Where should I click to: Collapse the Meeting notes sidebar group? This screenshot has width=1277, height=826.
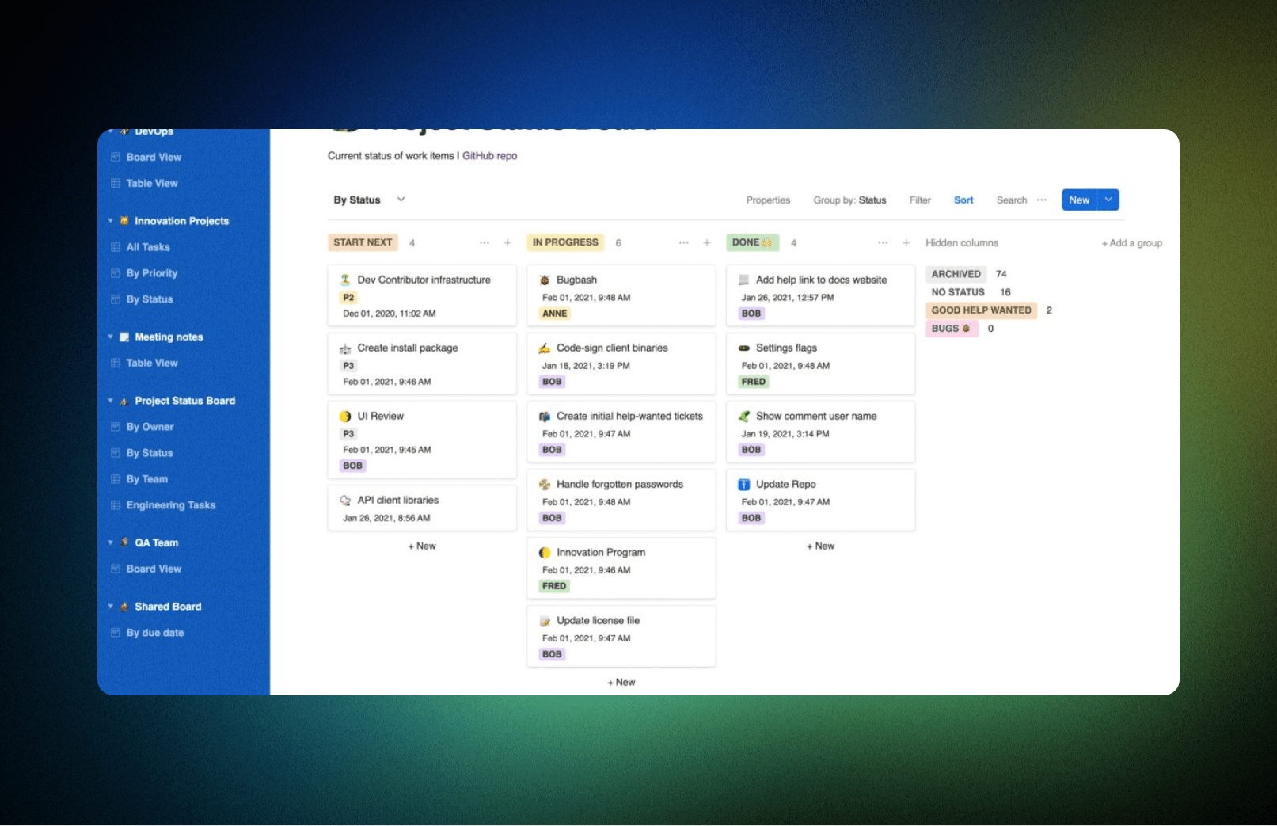point(110,337)
